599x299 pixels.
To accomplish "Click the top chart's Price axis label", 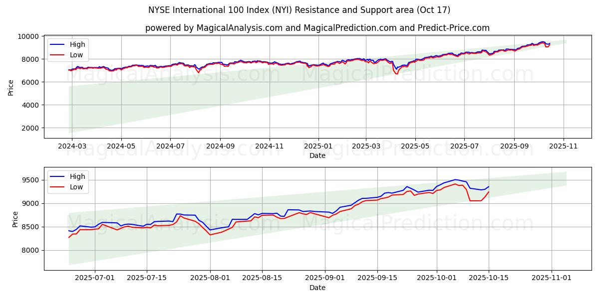I will click(x=11, y=87).
